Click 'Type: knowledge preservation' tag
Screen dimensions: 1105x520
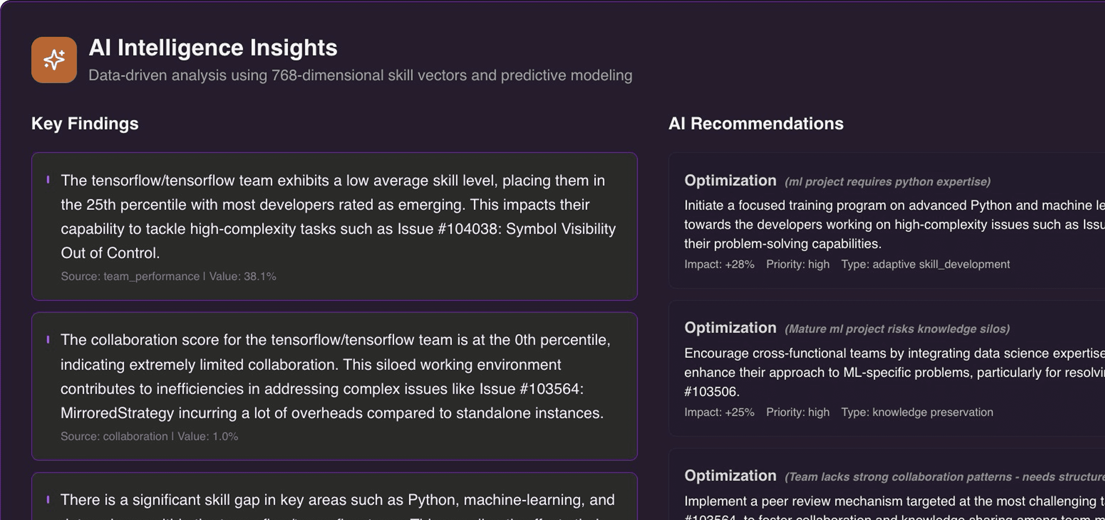[917, 412]
